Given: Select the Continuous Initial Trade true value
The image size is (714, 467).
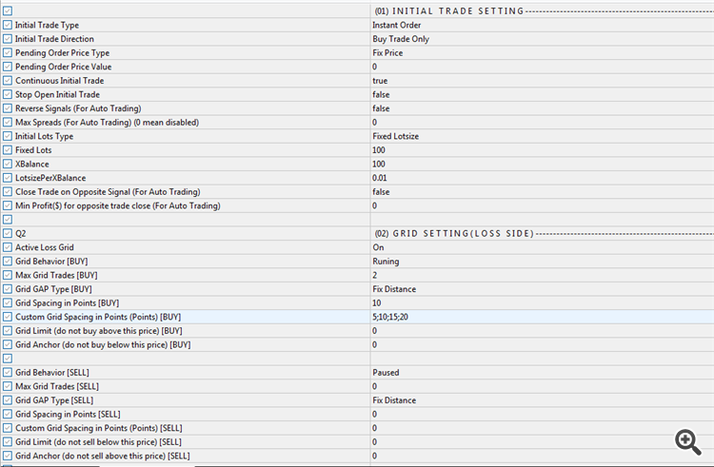Looking at the screenshot, I should [x=380, y=81].
